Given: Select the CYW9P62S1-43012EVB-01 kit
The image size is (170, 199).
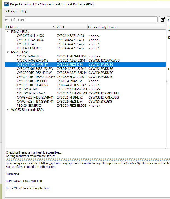Looking at the screenshot, I should (35, 97).
